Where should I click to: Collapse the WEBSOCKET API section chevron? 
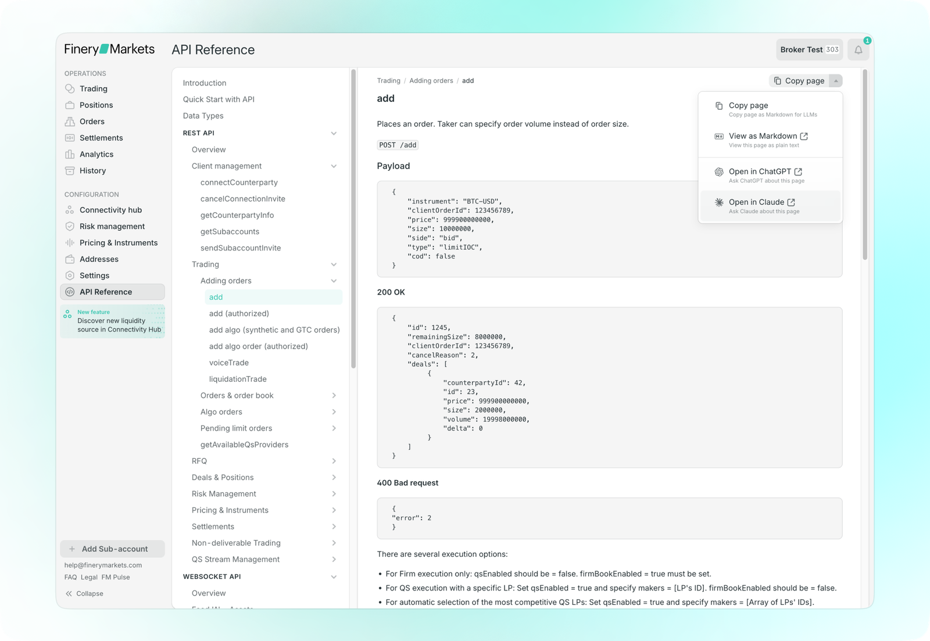(x=334, y=577)
